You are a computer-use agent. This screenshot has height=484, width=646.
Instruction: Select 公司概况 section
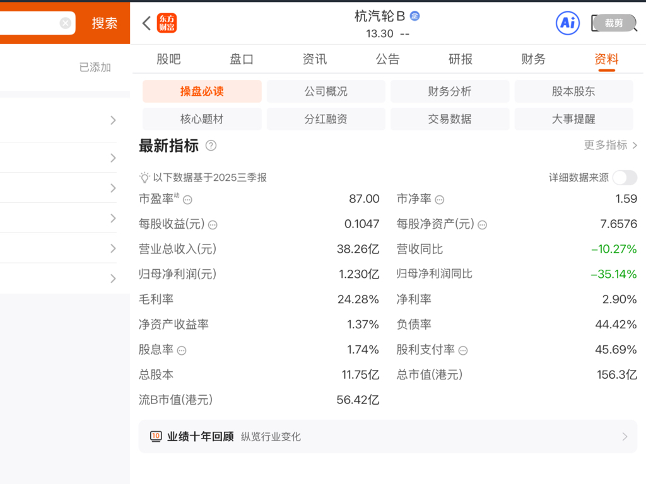pyautogui.click(x=326, y=91)
